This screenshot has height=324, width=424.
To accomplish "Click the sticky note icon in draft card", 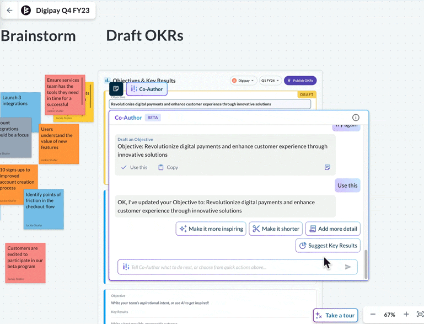I will 327,167.
